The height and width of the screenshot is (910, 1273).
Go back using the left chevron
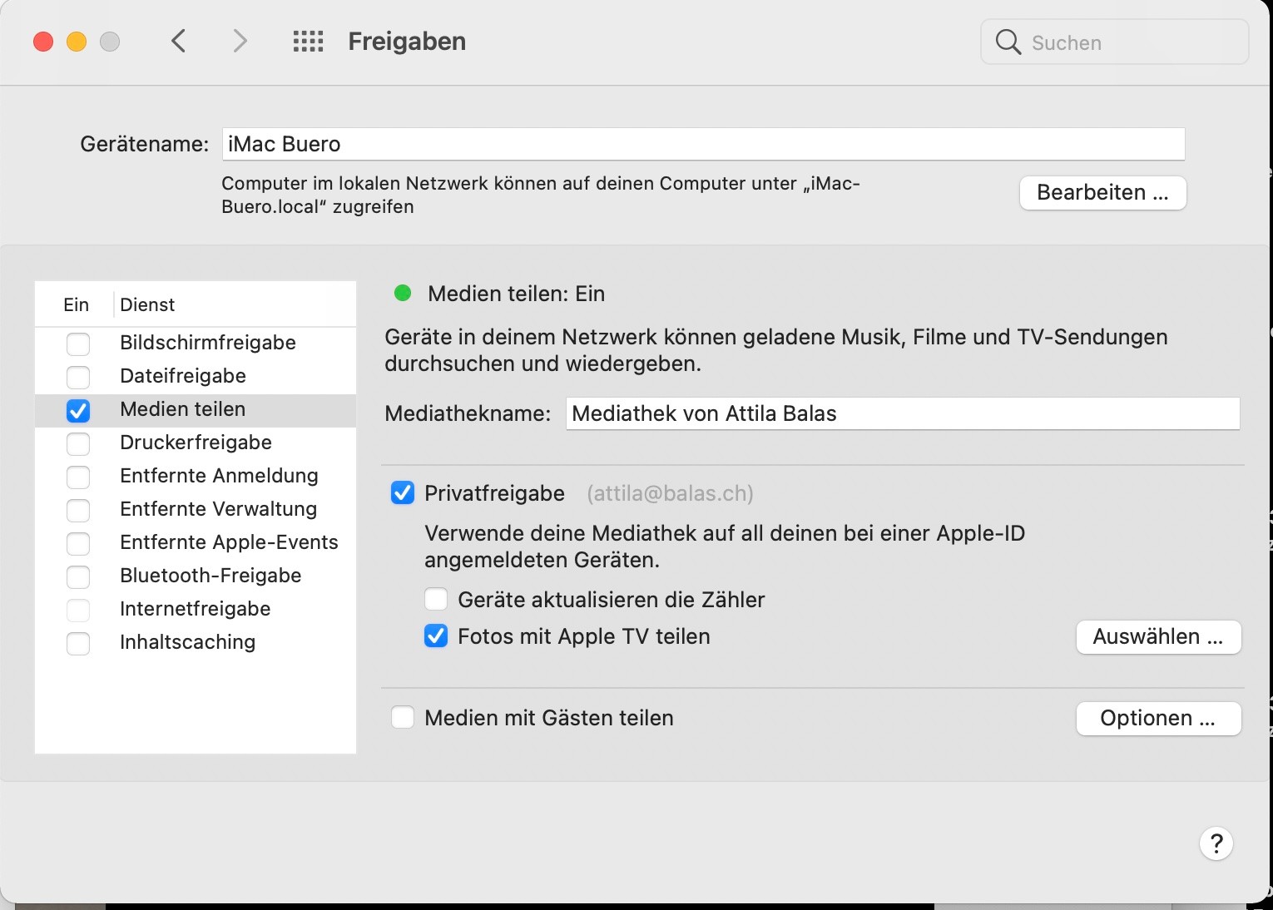[178, 41]
